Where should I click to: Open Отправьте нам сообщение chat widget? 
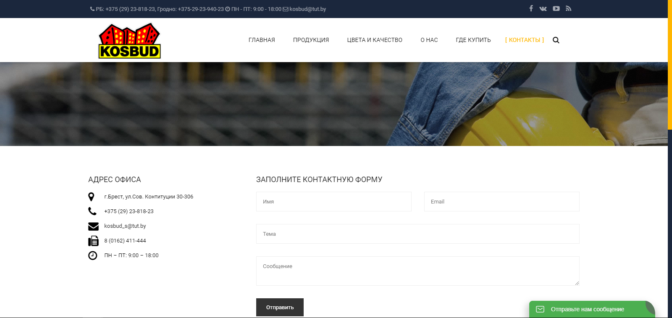[592, 309]
